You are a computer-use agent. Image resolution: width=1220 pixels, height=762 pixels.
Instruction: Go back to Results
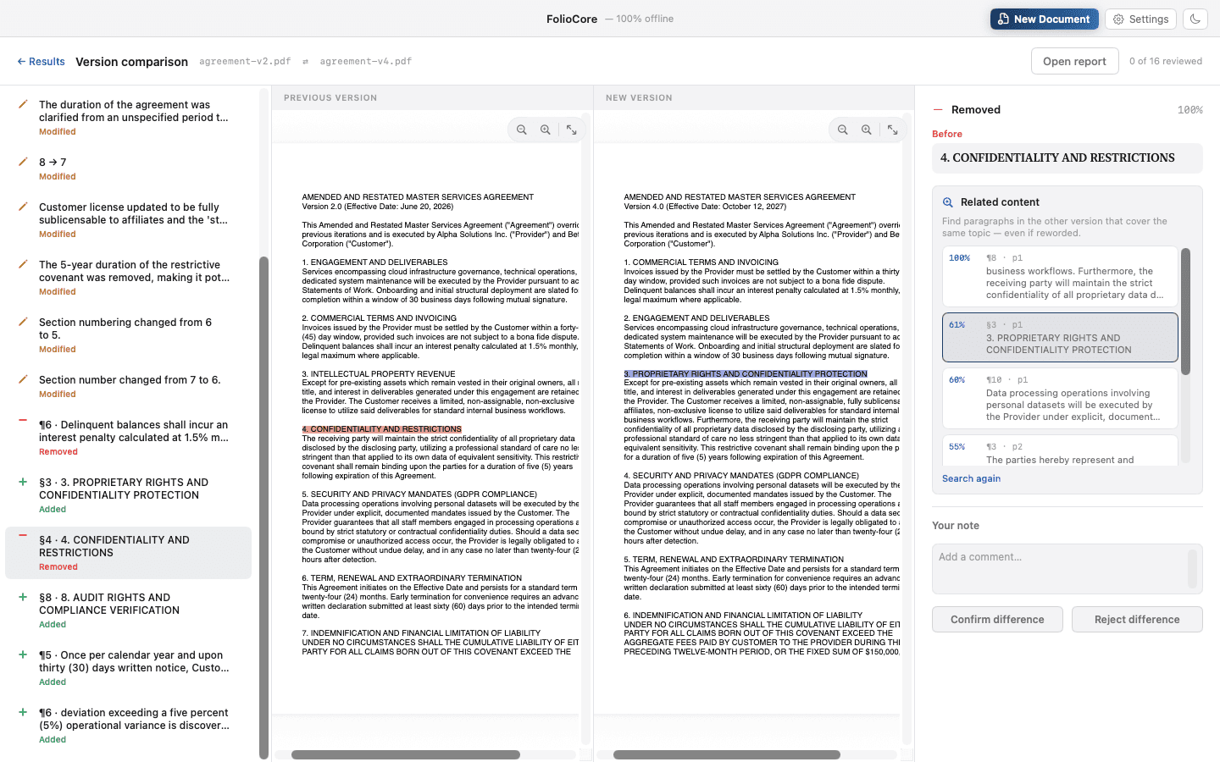tap(41, 62)
